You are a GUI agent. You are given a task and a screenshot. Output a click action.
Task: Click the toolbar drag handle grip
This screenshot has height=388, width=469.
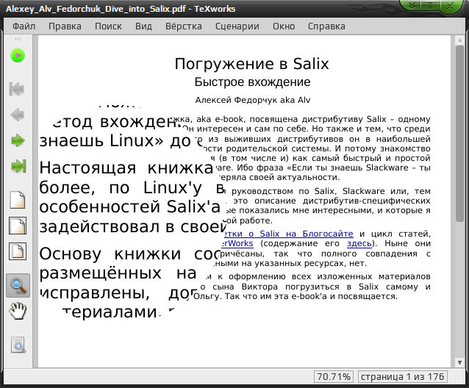18,38
